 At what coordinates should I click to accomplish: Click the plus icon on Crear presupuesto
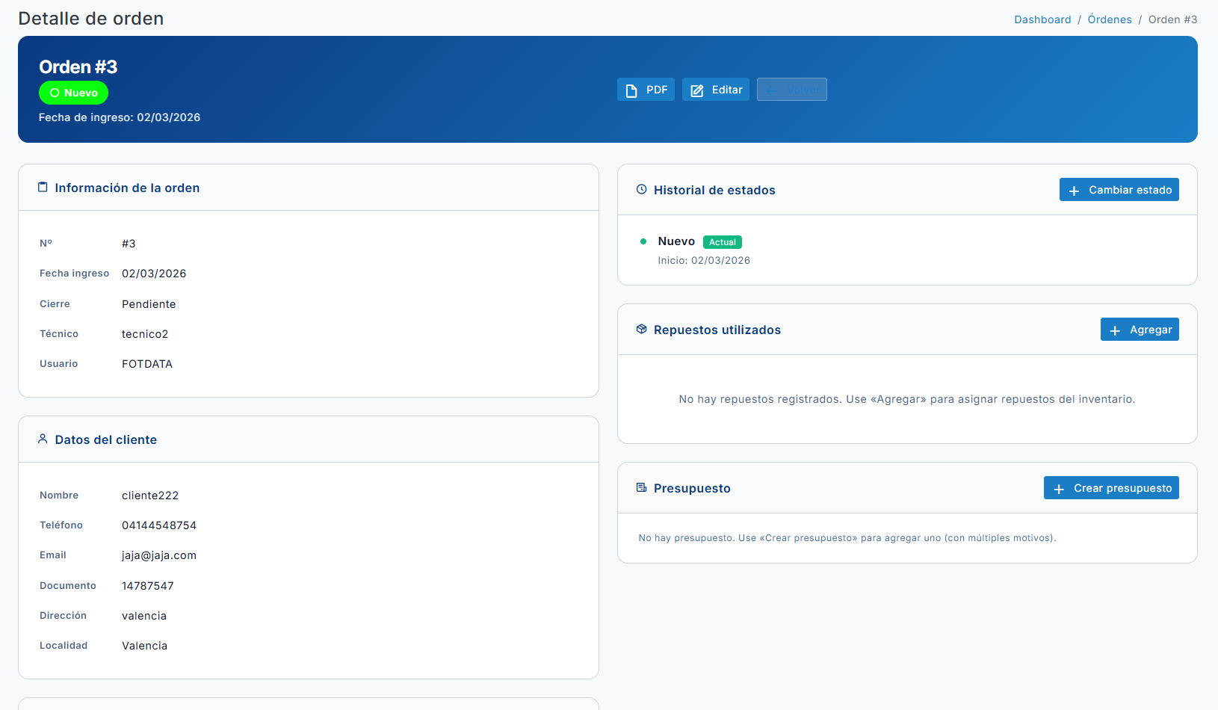pyautogui.click(x=1059, y=489)
